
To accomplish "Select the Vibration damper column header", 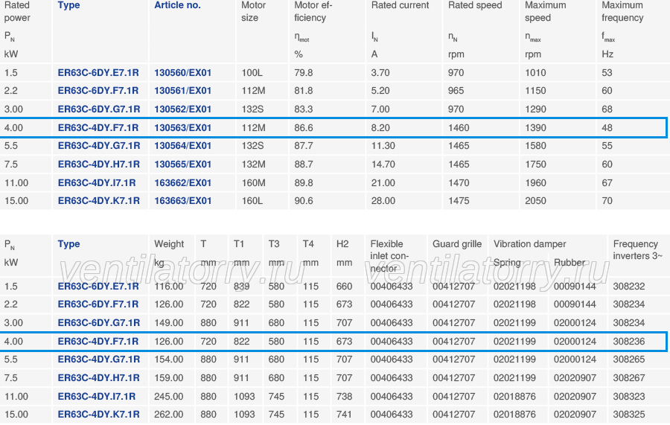I will click(x=530, y=244).
